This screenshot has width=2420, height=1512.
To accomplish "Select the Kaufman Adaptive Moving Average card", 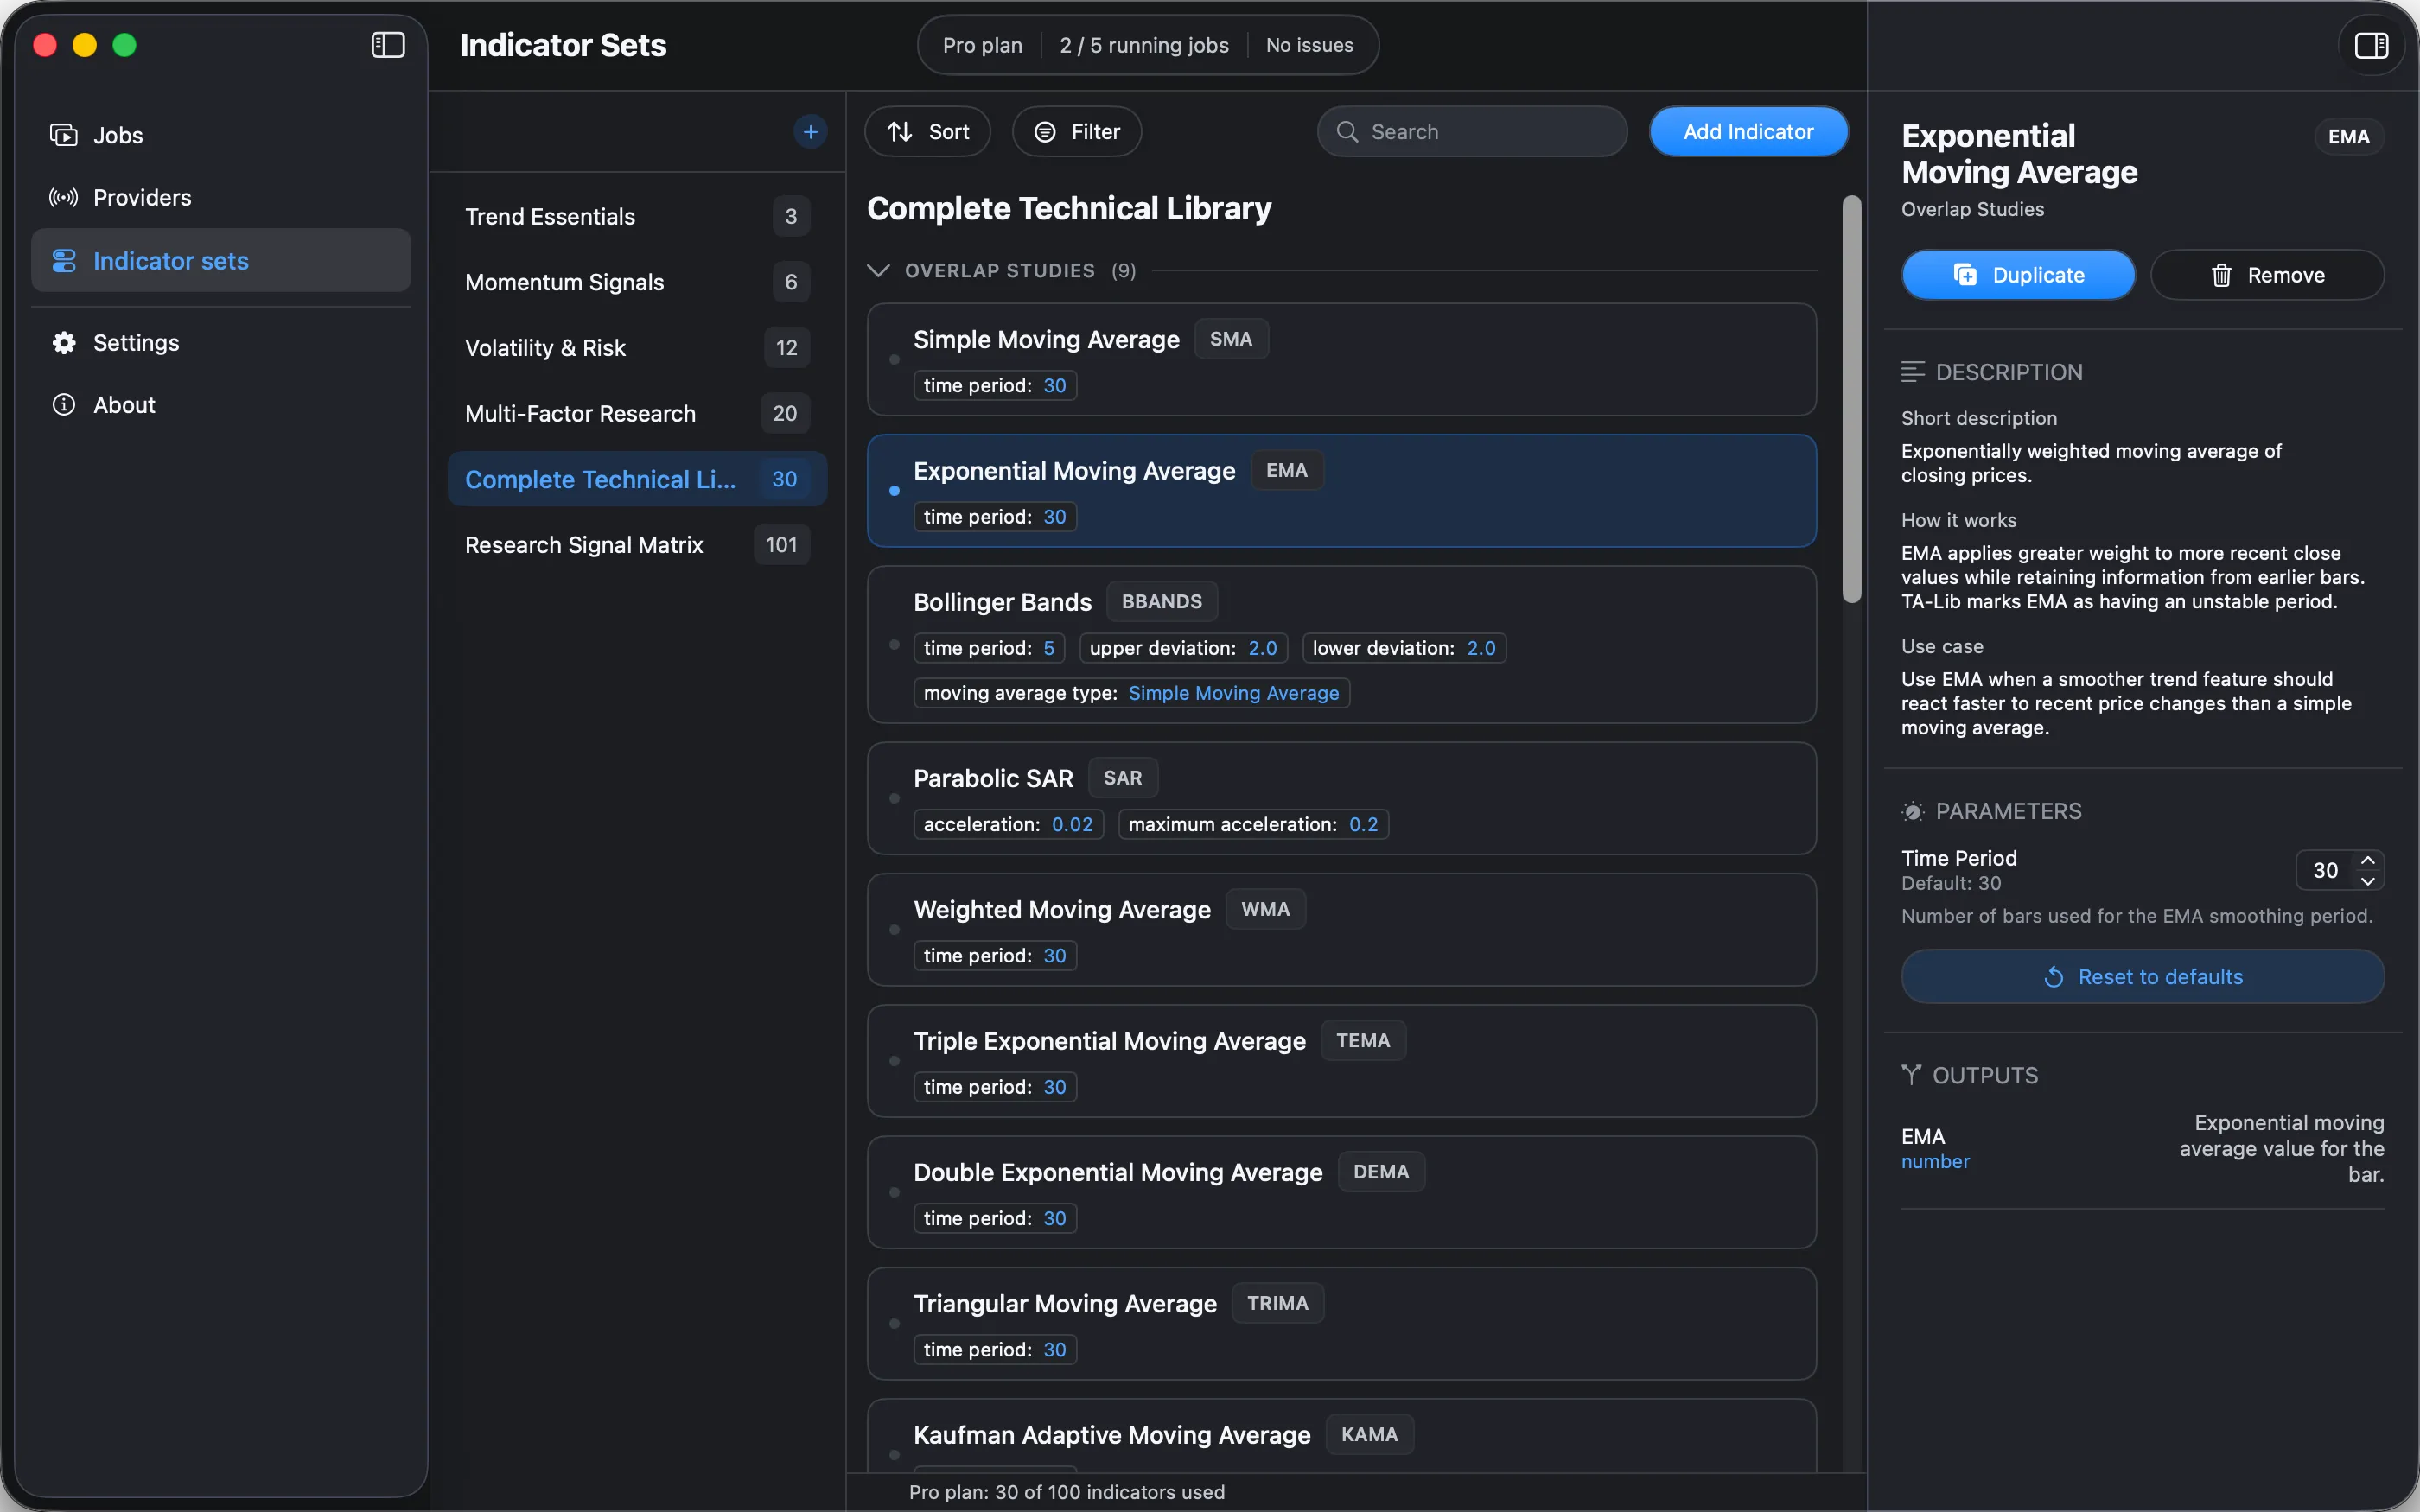I will [x=1341, y=1436].
